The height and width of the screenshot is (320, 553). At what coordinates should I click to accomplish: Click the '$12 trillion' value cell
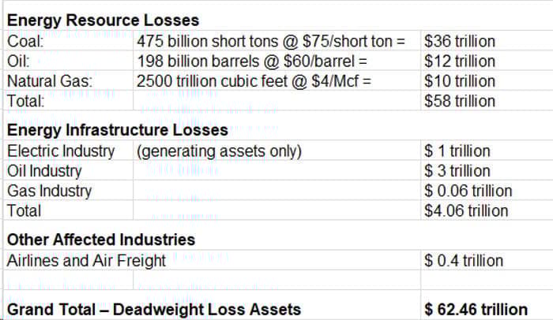tap(460, 61)
